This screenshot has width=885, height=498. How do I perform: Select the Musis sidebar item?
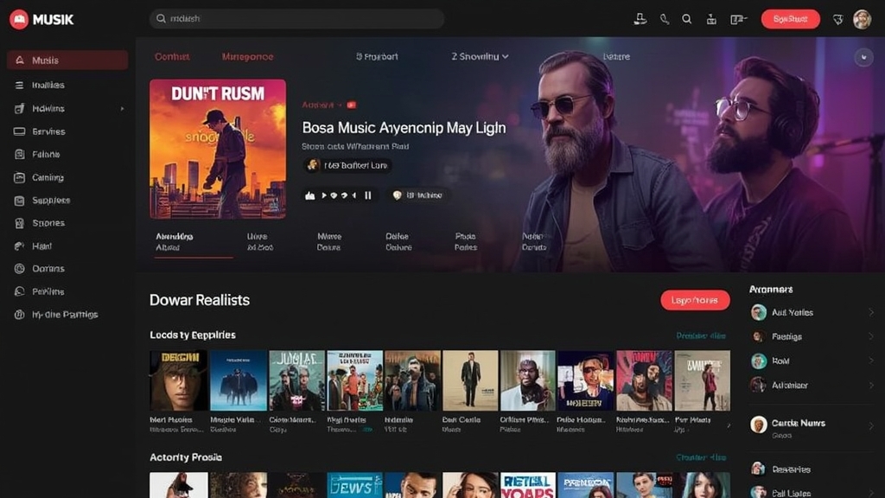click(67, 60)
